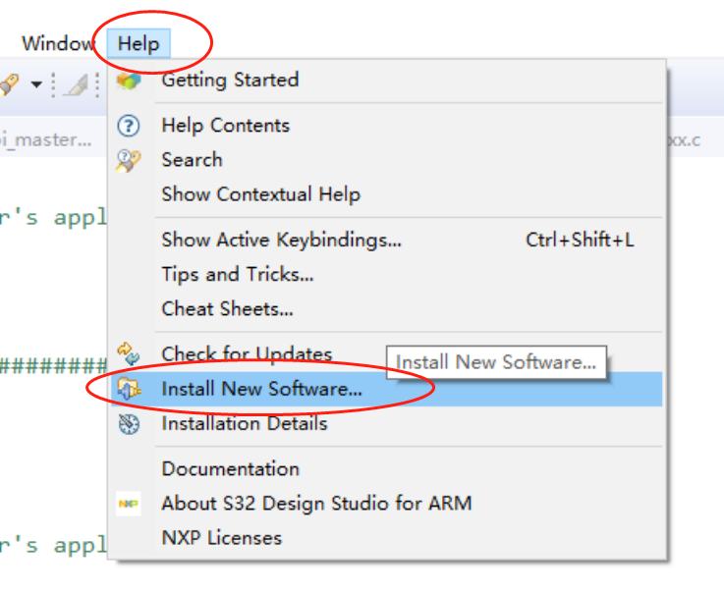Click the Install New Software icon
This screenshot has width=724, height=594.
tap(129, 389)
